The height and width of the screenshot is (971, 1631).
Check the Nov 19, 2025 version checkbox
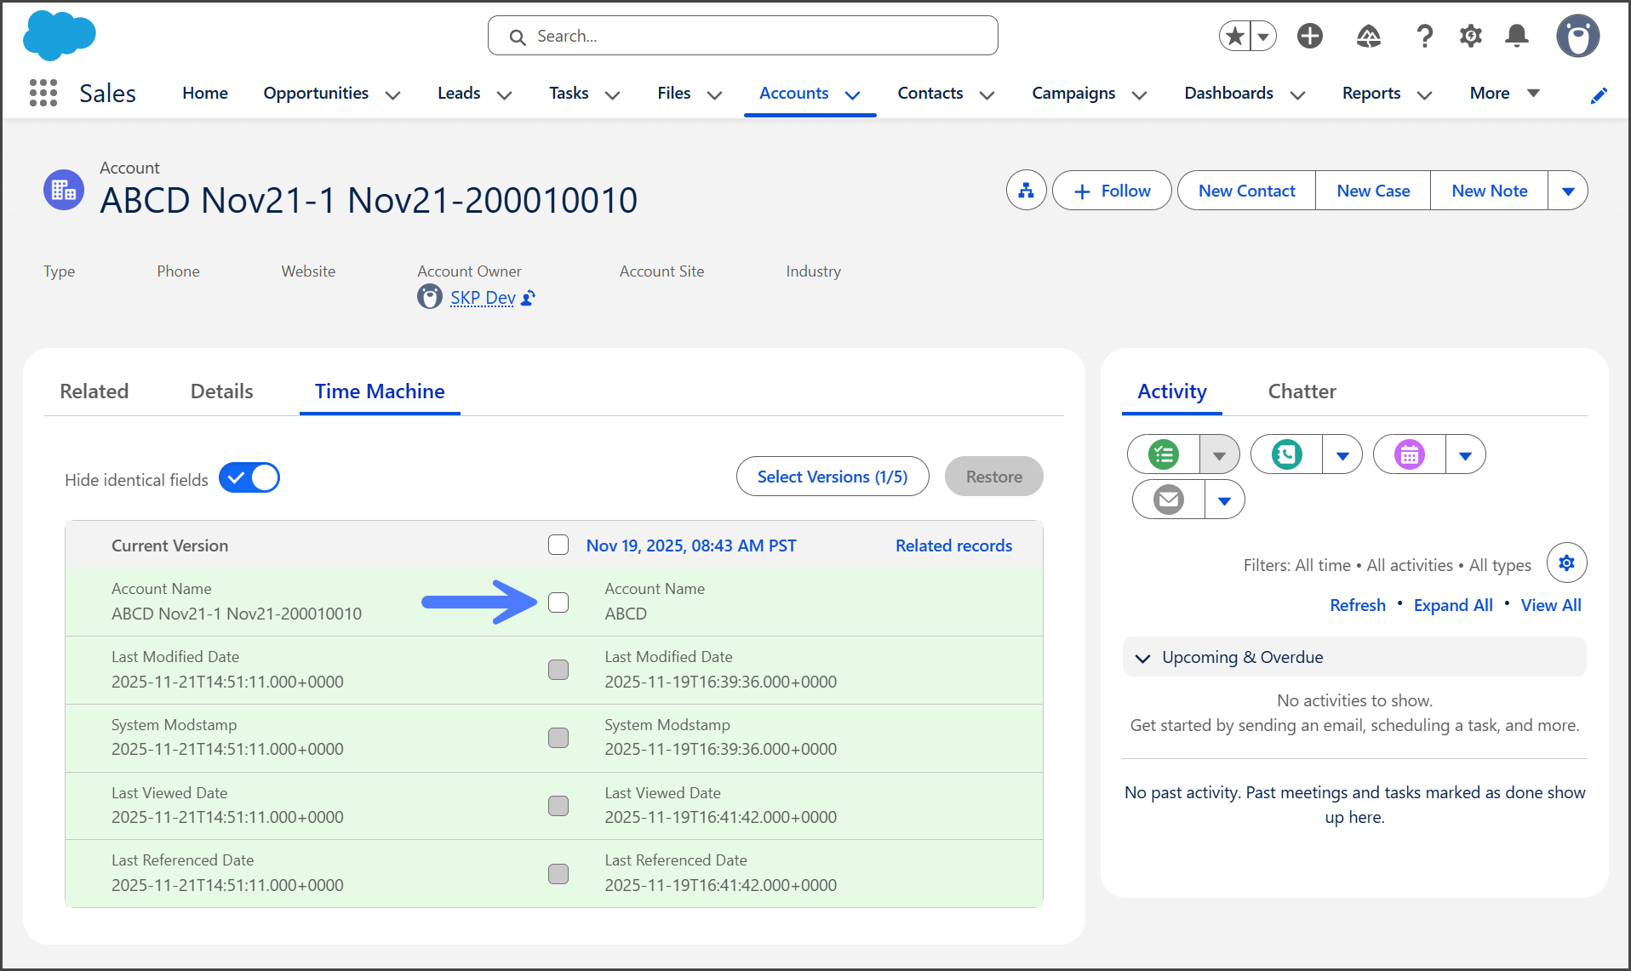[558, 545]
